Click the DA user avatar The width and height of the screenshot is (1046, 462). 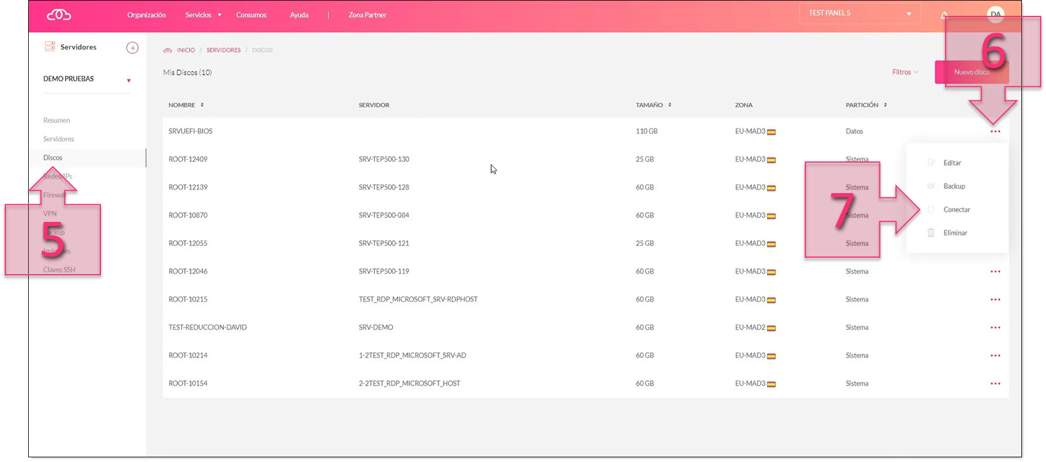996,14
